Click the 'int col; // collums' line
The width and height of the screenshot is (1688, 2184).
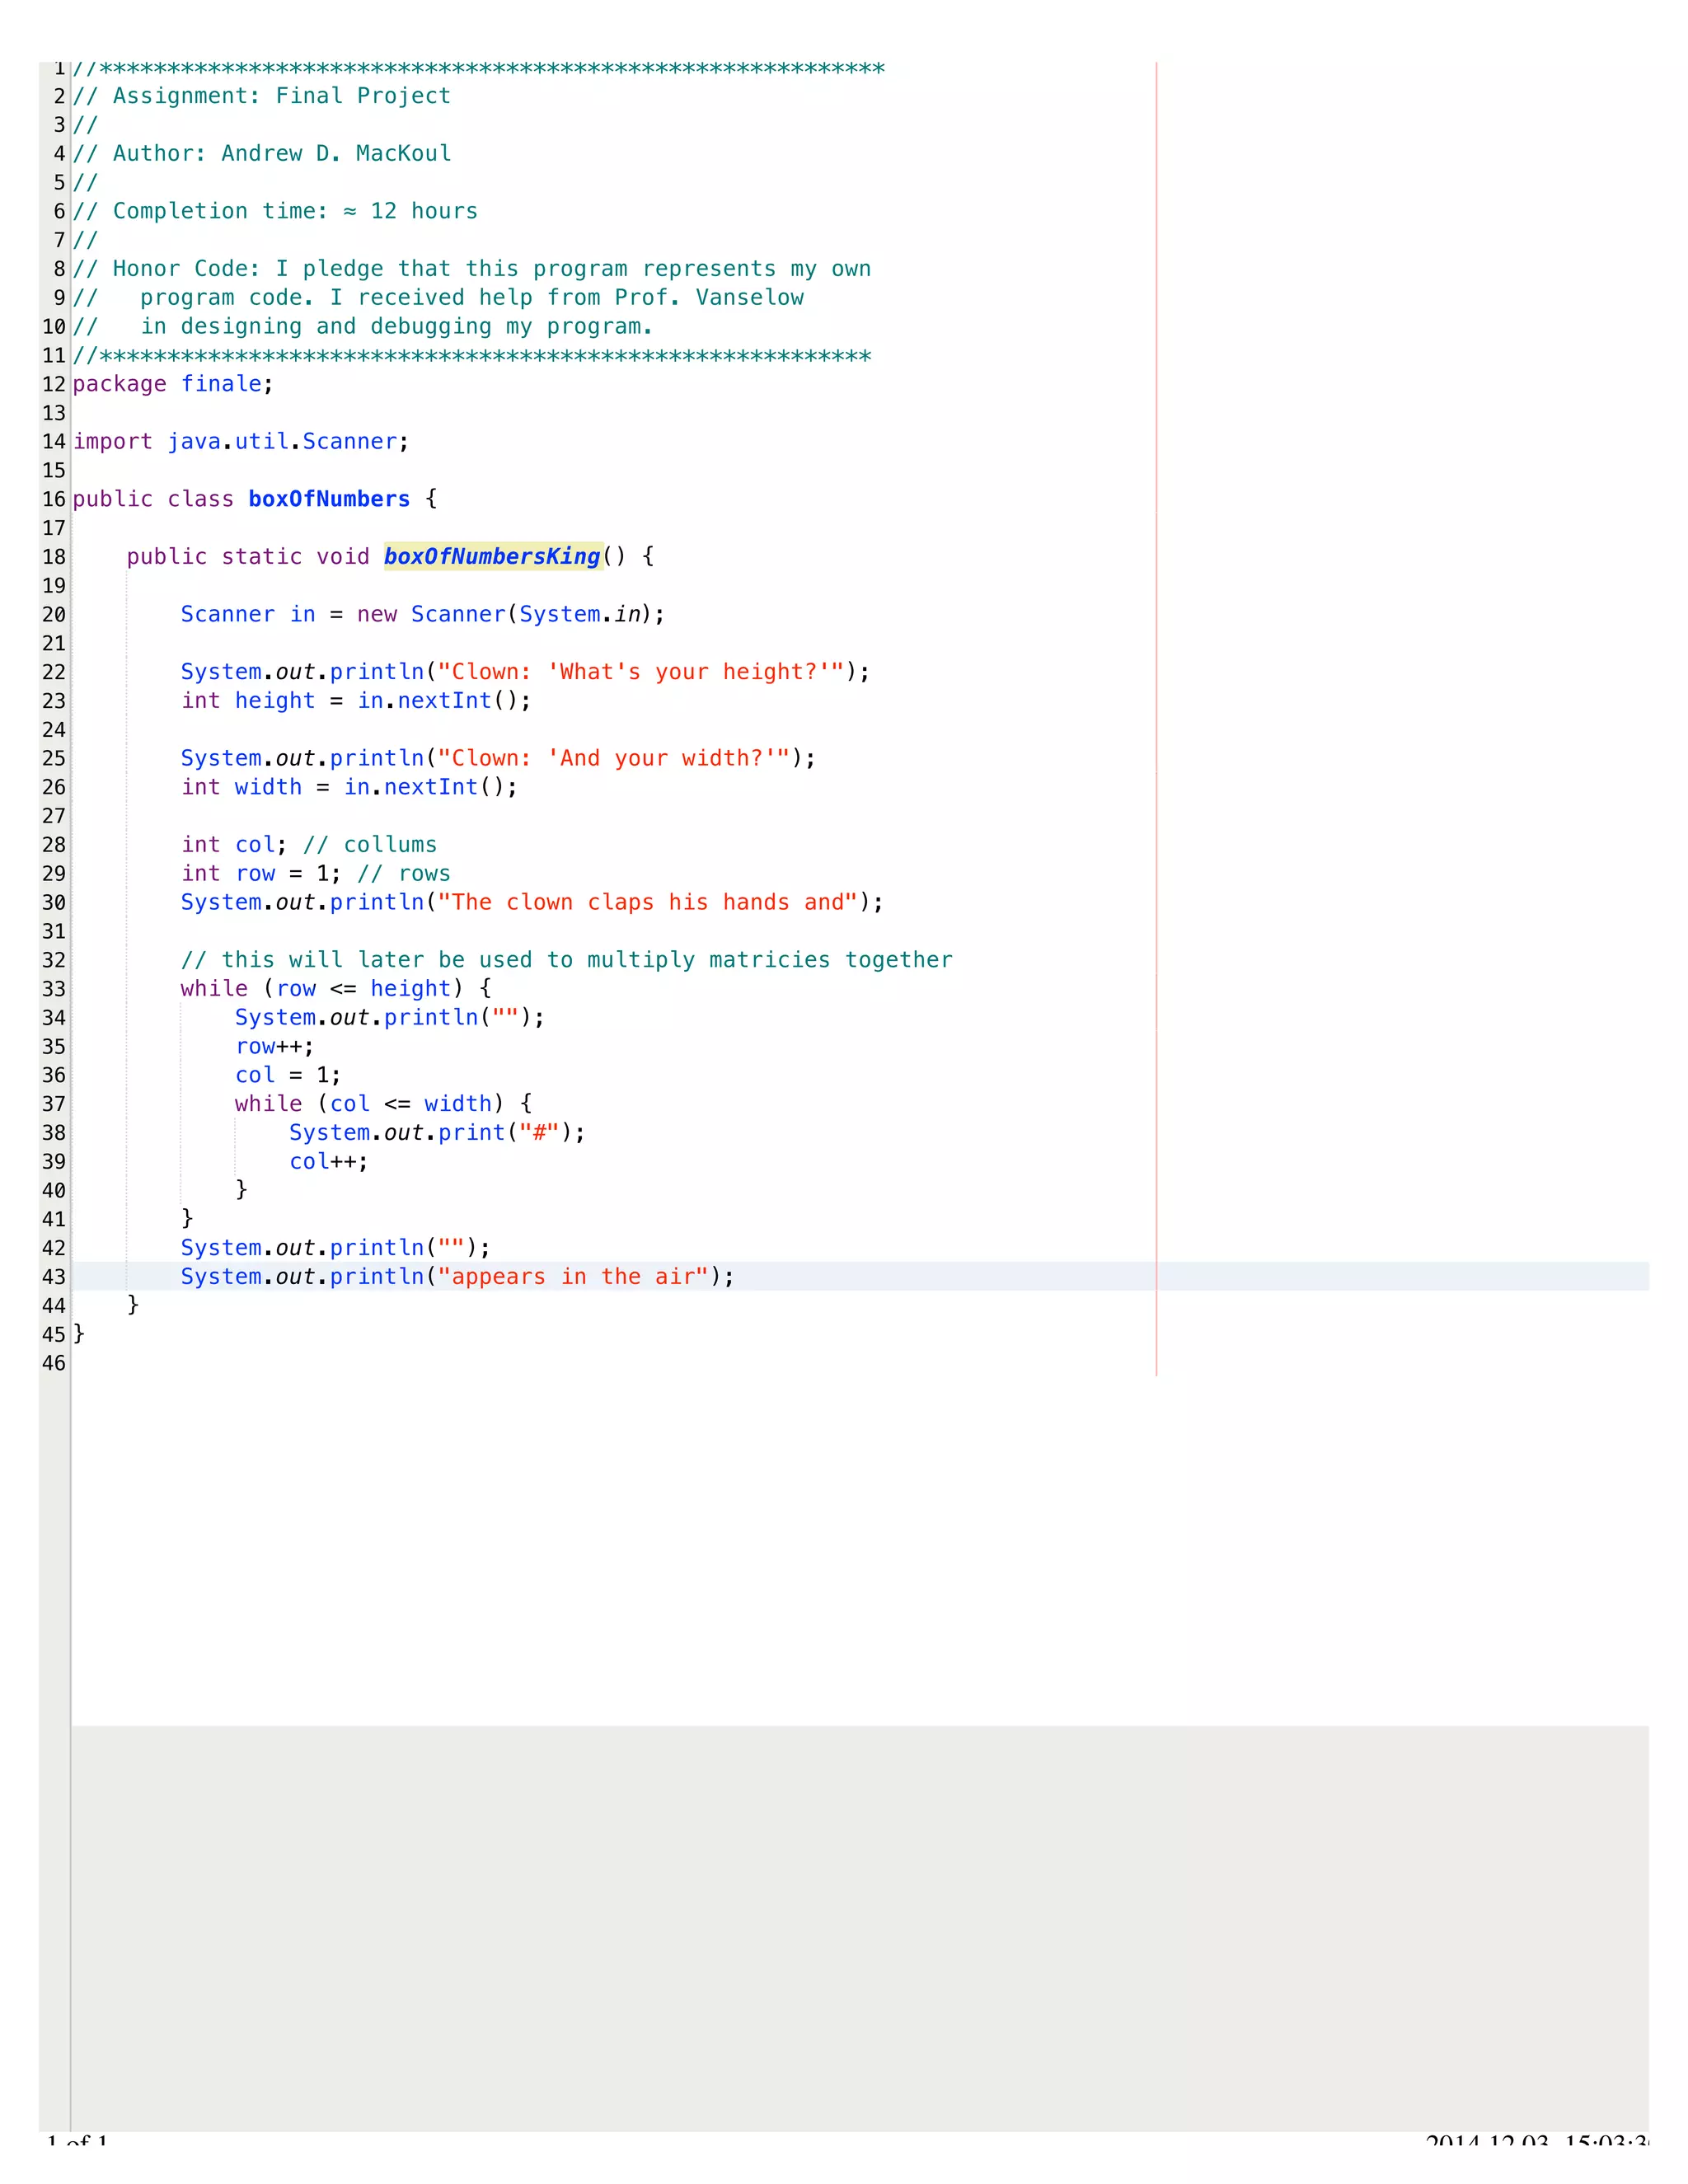click(x=309, y=845)
